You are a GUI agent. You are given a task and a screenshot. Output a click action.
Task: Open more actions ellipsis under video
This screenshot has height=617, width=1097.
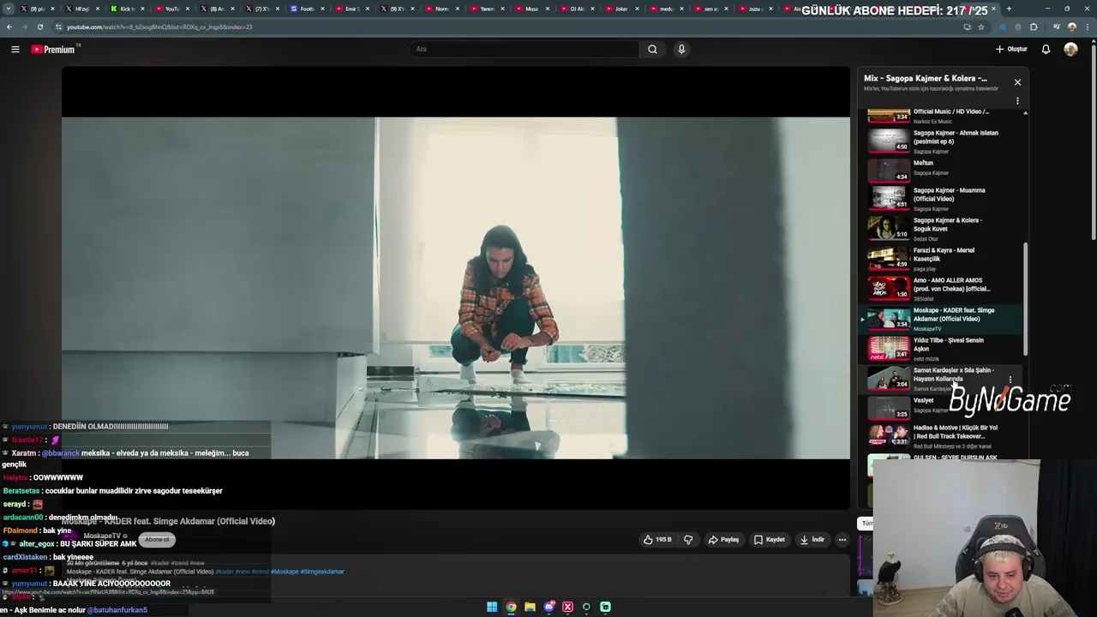[842, 540]
